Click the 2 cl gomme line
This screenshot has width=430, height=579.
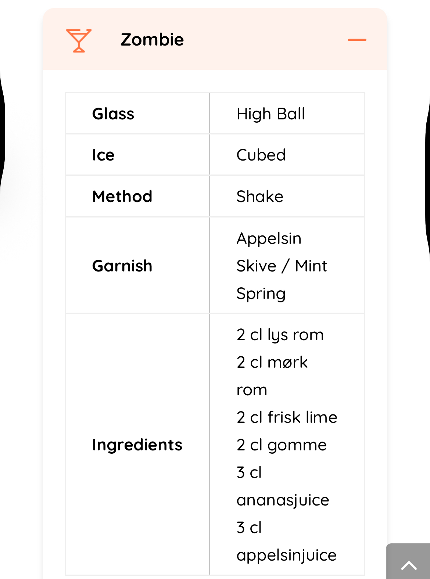point(282,445)
